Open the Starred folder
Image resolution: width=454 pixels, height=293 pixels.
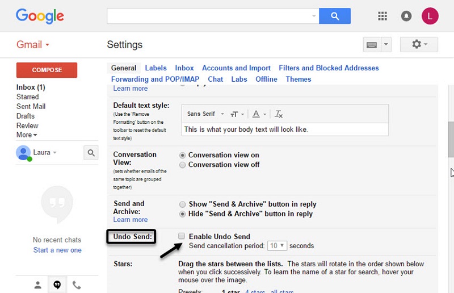click(x=27, y=97)
